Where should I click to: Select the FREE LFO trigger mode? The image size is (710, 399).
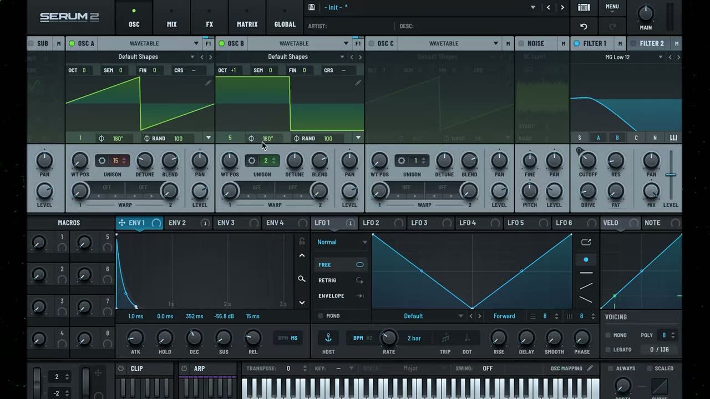tap(341, 265)
